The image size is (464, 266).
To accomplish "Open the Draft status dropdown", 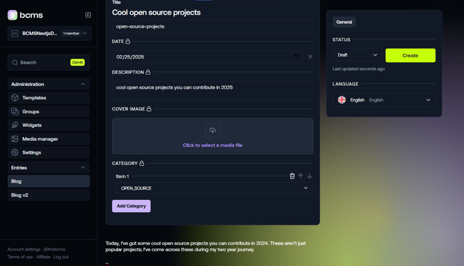I will [x=357, y=55].
